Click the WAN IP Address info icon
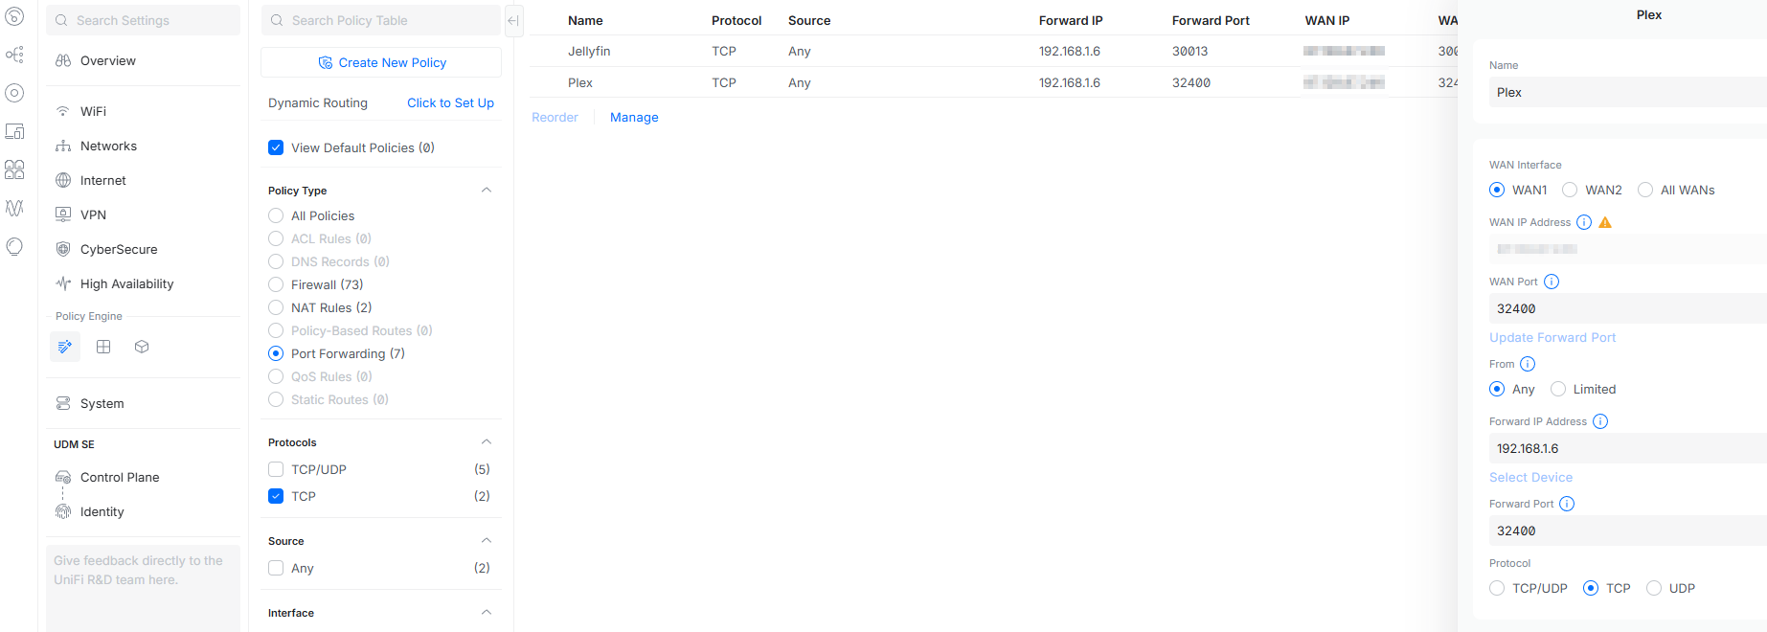This screenshot has height=632, width=1767. point(1584,222)
